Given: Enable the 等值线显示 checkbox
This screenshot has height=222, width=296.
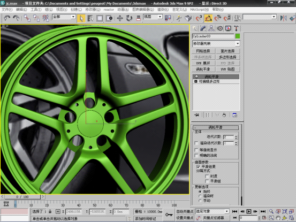Looking at the screenshot, I should pos(196,150).
